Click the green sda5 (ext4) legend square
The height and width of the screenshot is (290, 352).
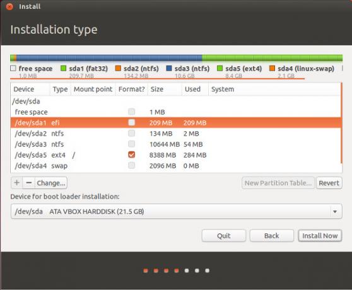pyautogui.click(x=220, y=68)
